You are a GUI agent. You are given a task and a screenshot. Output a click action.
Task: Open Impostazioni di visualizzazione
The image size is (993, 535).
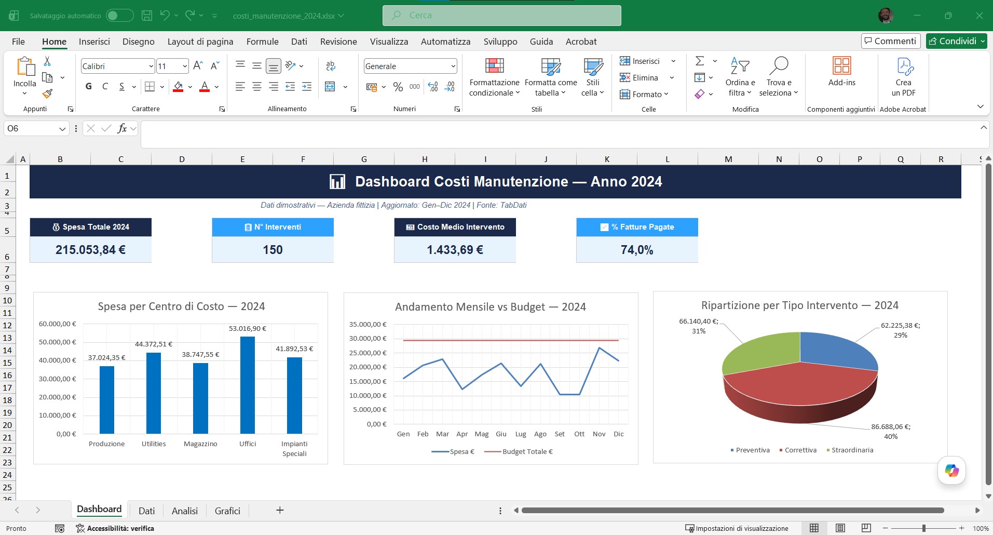click(x=737, y=528)
